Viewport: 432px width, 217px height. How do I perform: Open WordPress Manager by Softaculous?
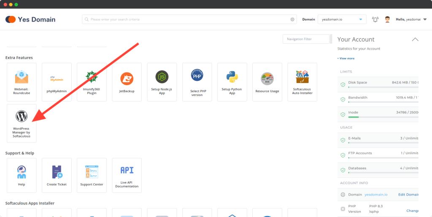point(22,123)
